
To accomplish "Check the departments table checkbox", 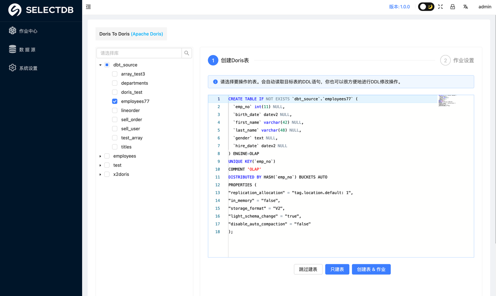I will (x=115, y=83).
